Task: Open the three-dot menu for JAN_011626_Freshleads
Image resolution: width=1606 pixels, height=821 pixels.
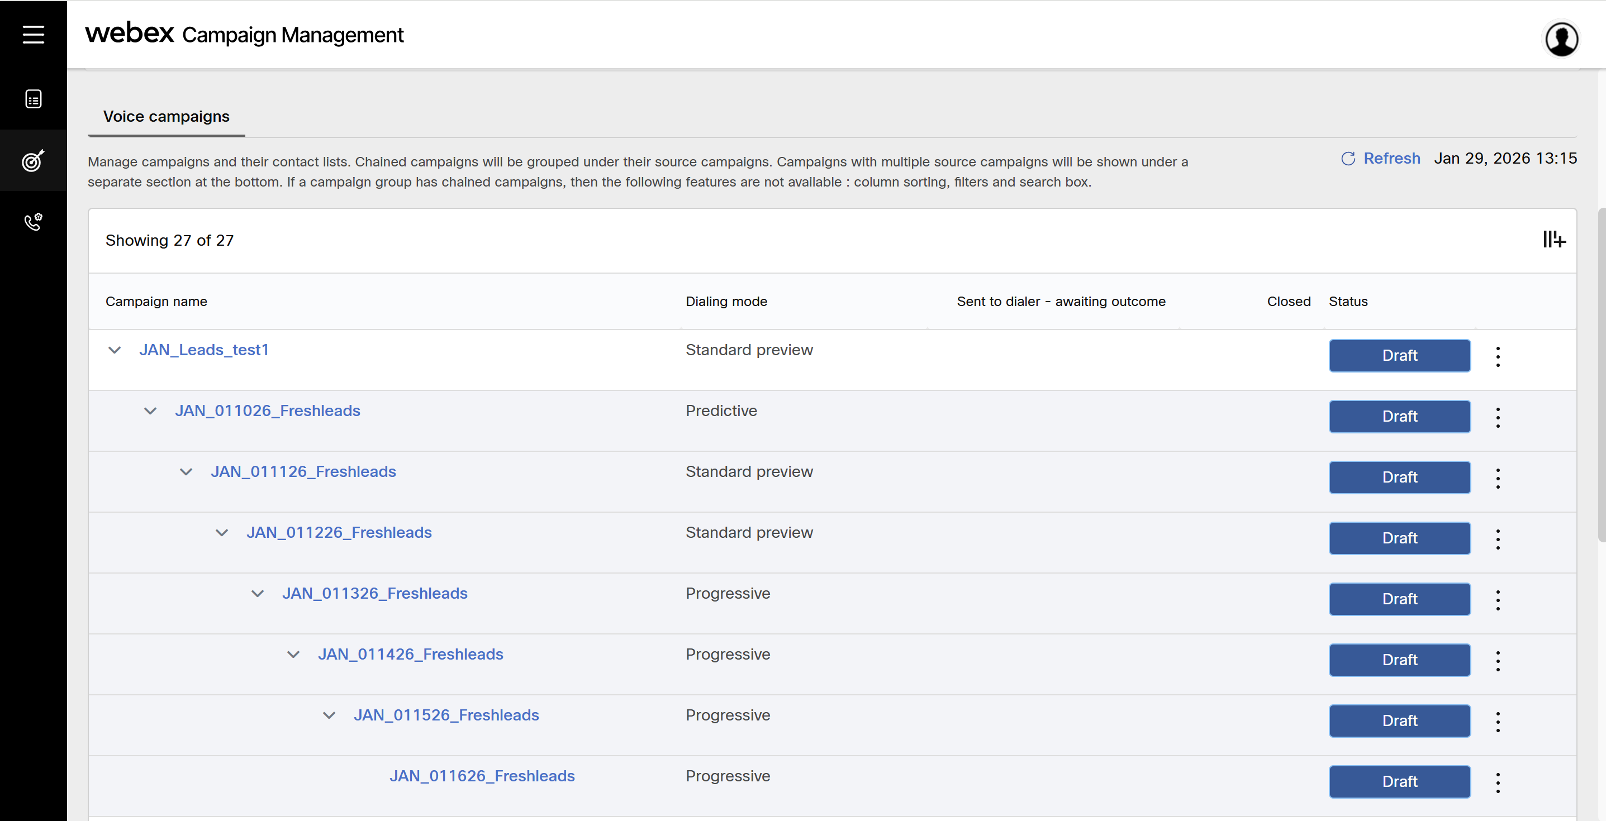Action: point(1498,782)
